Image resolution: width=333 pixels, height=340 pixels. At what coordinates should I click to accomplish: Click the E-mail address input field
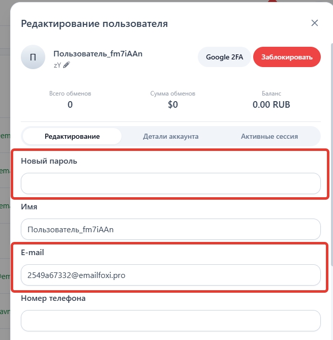171,275
